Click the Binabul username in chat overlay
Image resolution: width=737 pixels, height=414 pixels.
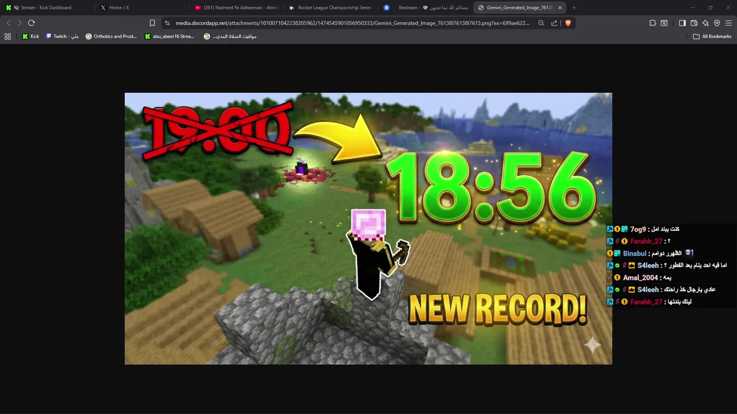coord(635,253)
